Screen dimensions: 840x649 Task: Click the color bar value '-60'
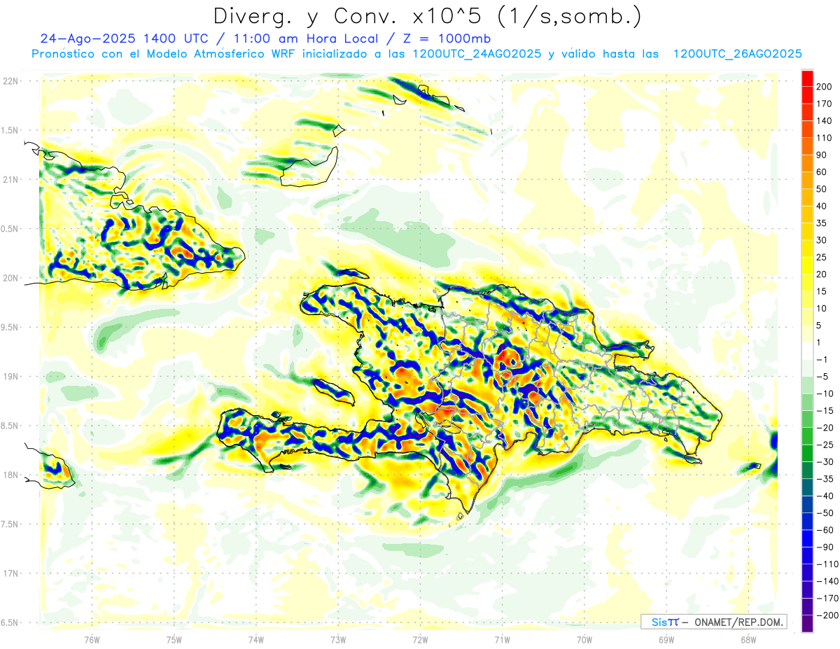click(824, 530)
